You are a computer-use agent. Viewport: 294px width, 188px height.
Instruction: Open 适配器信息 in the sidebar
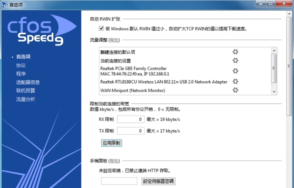(28, 82)
